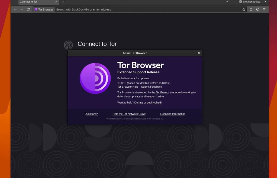
Task: Open the shield security level panel
Action: pyautogui.click(x=251, y=9)
